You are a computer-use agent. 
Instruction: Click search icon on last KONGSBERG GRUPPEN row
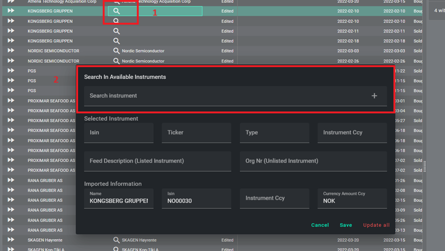click(x=117, y=41)
